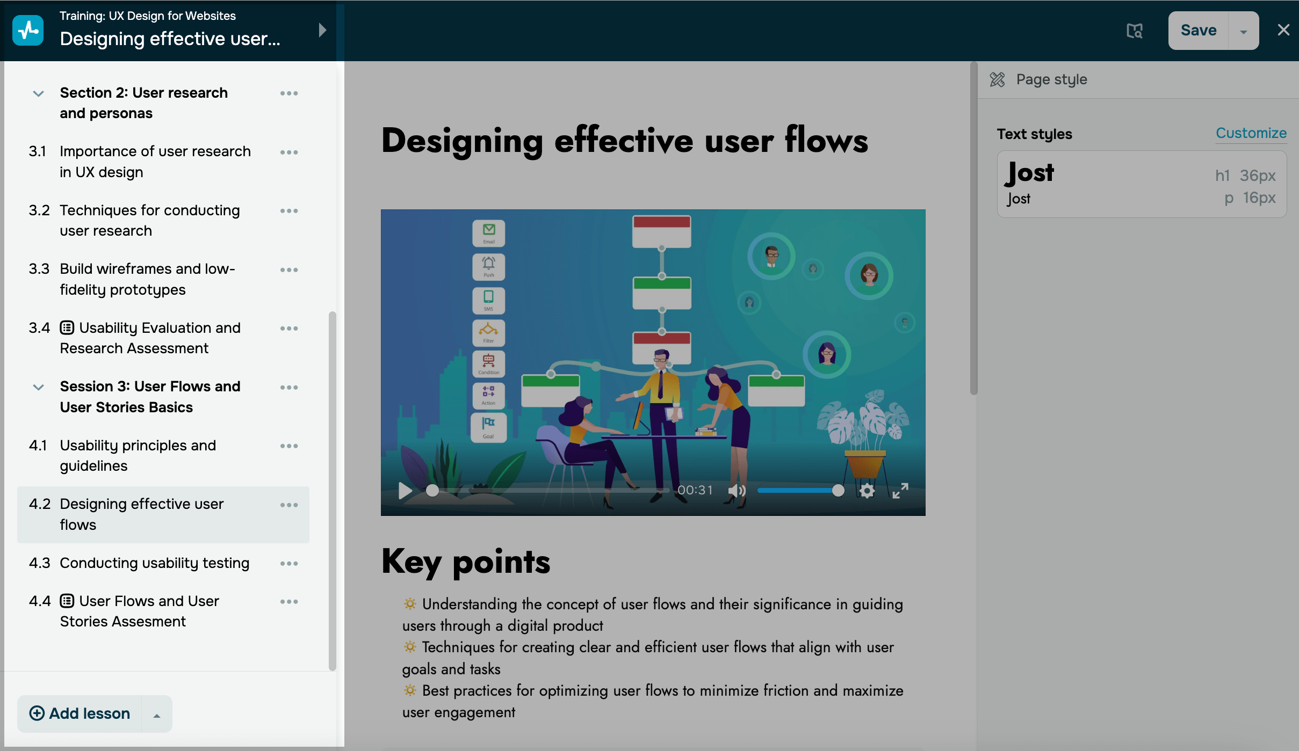1299x751 pixels.
Task: Click the Customize text styles link
Action: click(1251, 133)
